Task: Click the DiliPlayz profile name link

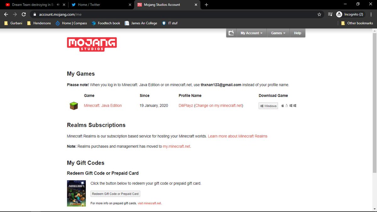Action: (186, 106)
